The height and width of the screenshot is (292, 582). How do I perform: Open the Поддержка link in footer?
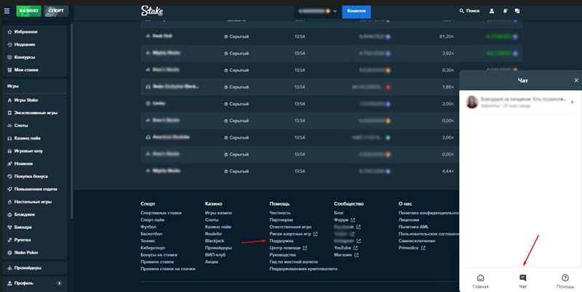coord(282,240)
